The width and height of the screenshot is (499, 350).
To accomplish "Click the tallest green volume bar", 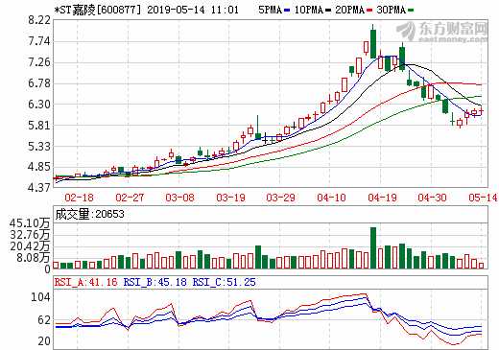I will point(373,247).
